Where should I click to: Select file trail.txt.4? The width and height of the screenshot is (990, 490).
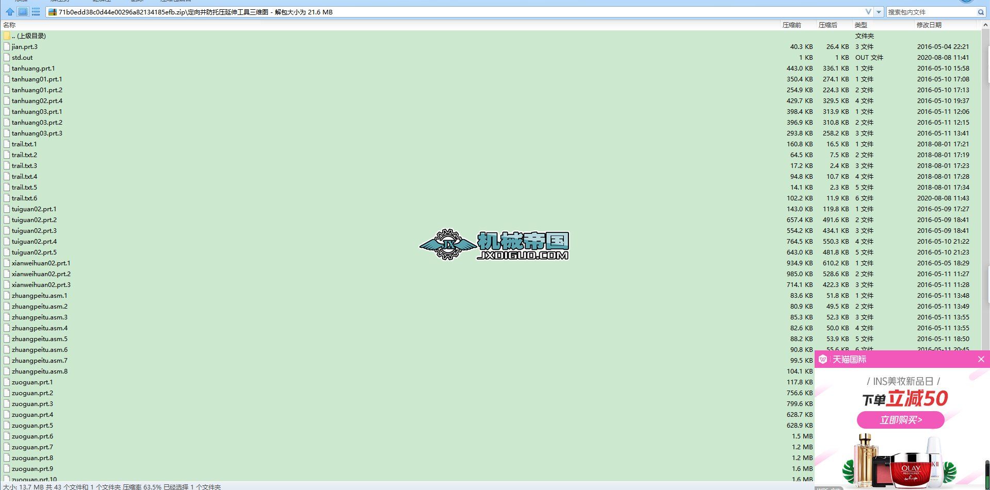(x=24, y=176)
